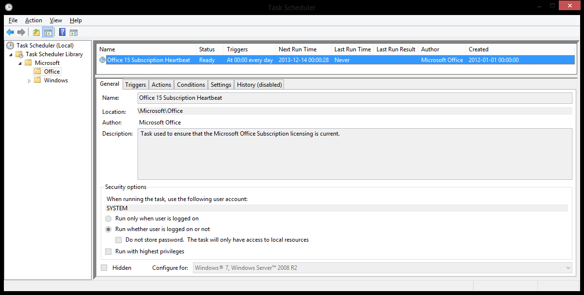Viewport: 584px width, 295px height.
Task: Select the 'Office 15 Subscription Heartbeat' task row
Action: 336,60
